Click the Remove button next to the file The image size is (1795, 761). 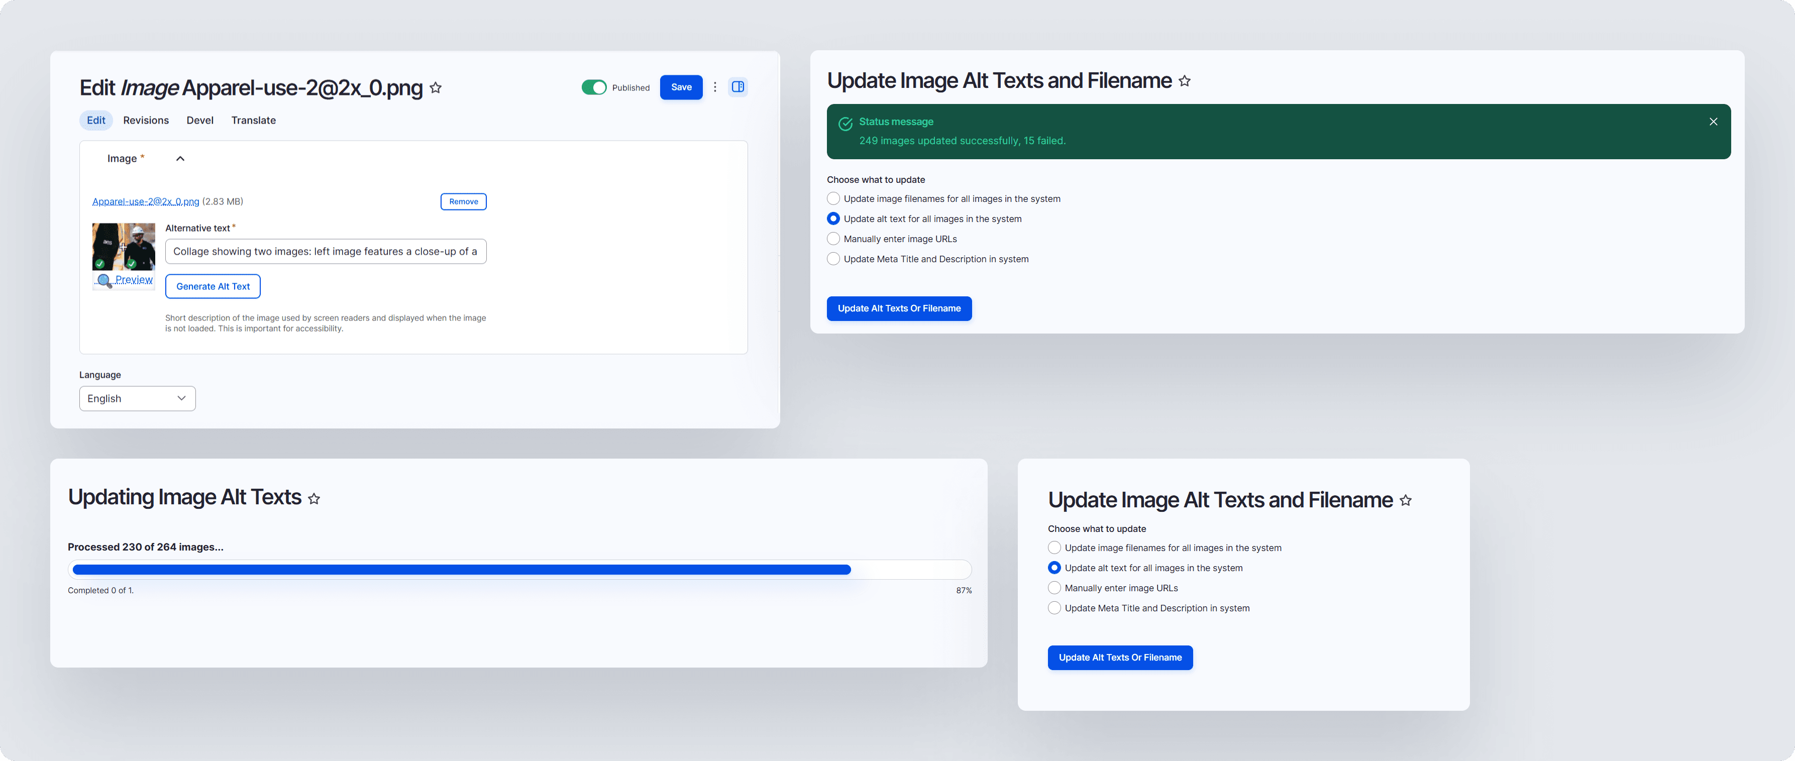click(463, 201)
